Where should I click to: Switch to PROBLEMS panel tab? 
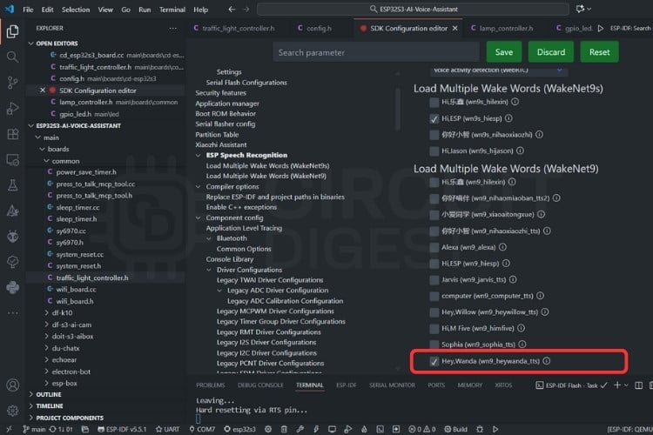point(211,385)
